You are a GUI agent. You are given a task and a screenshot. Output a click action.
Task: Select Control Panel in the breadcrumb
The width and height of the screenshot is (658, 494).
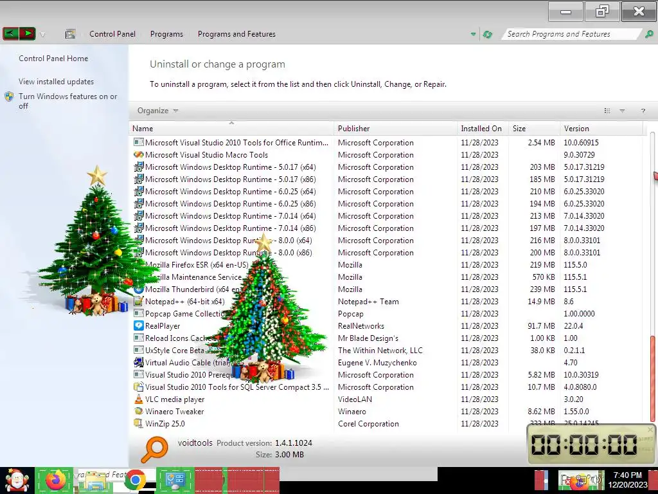pyautogui.click(x=112, y=34)
